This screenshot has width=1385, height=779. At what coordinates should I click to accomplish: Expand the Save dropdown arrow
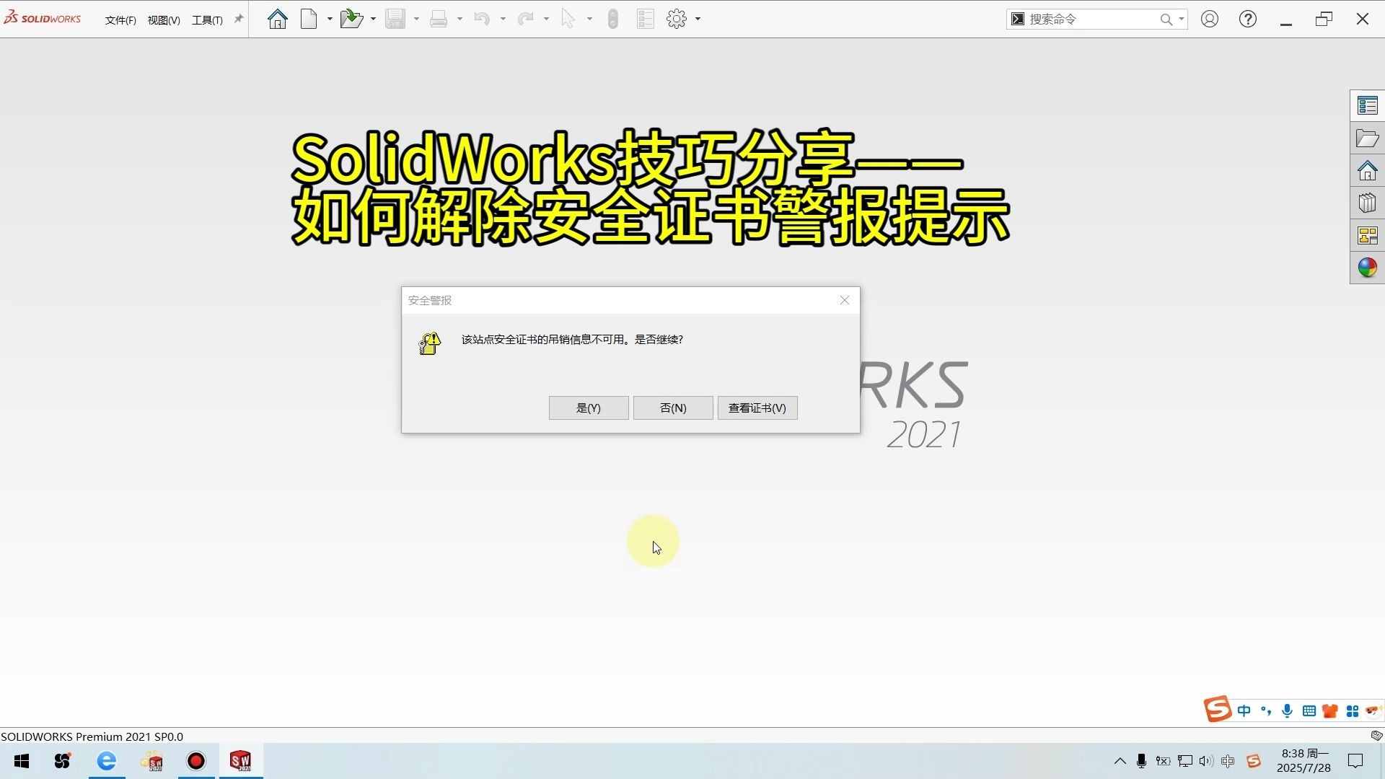click(416, 19)
